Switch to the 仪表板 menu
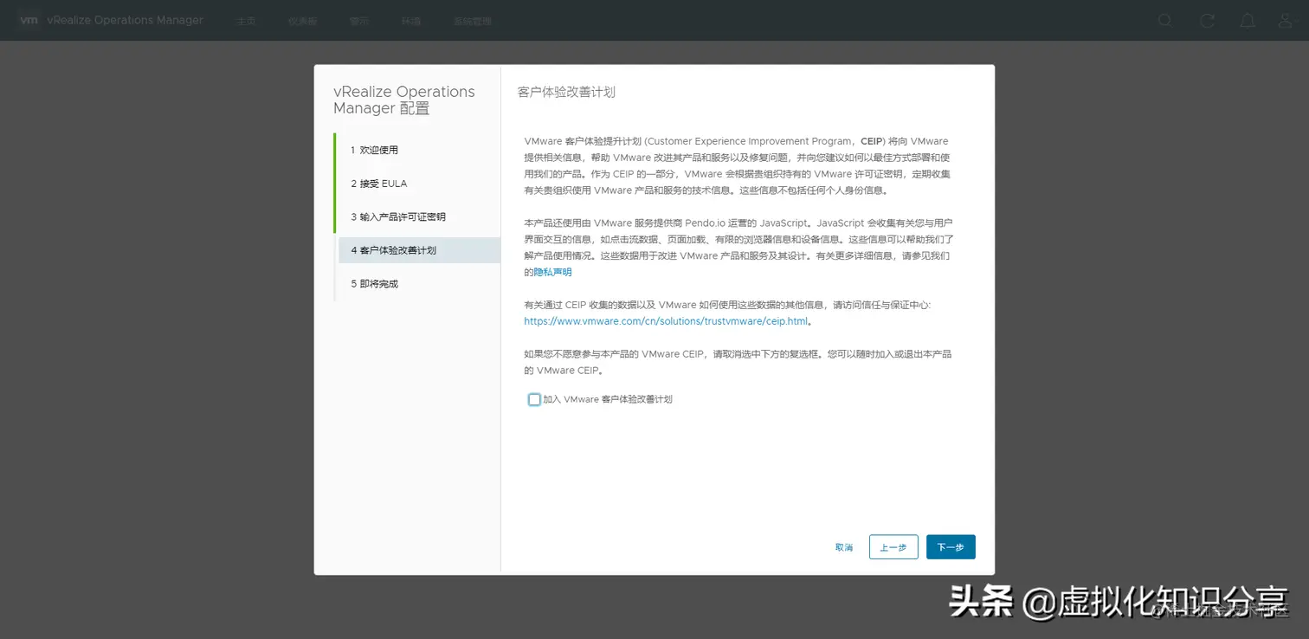1309x639 pixels. point(302,20)
